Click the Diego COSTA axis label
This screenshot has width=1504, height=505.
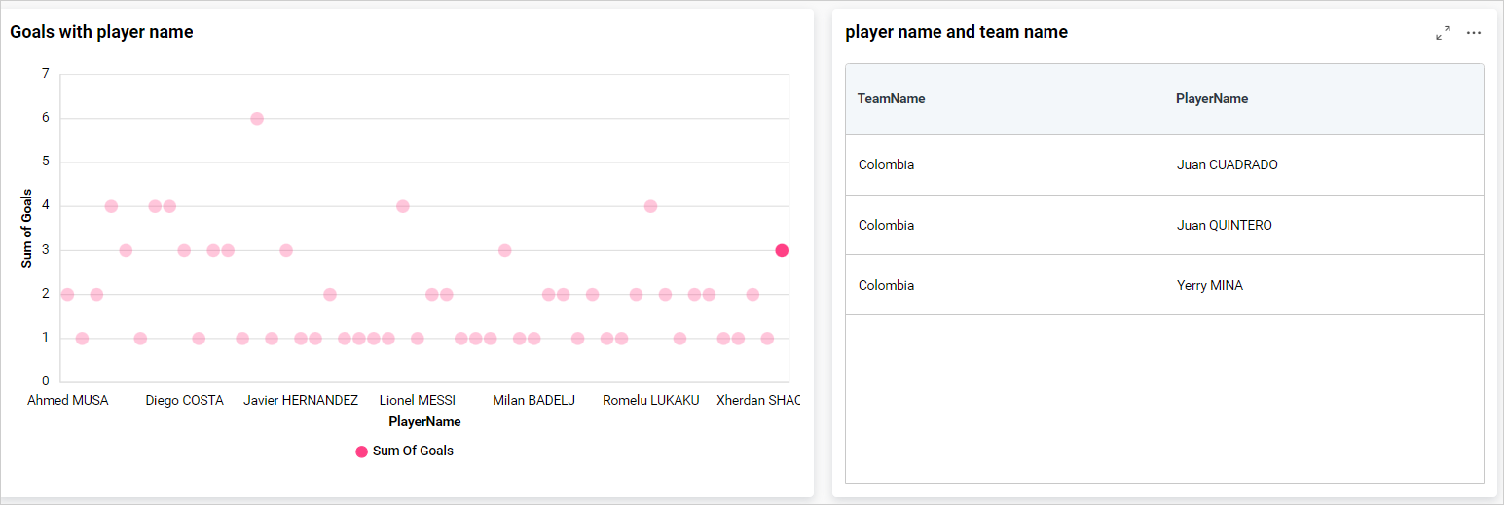coord(184,401)
